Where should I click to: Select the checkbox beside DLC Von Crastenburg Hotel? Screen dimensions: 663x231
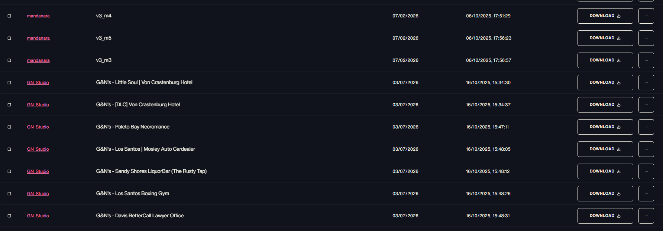(9, 105)
